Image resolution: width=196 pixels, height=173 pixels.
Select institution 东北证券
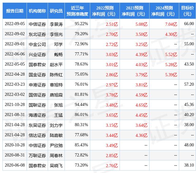(37, 34)
